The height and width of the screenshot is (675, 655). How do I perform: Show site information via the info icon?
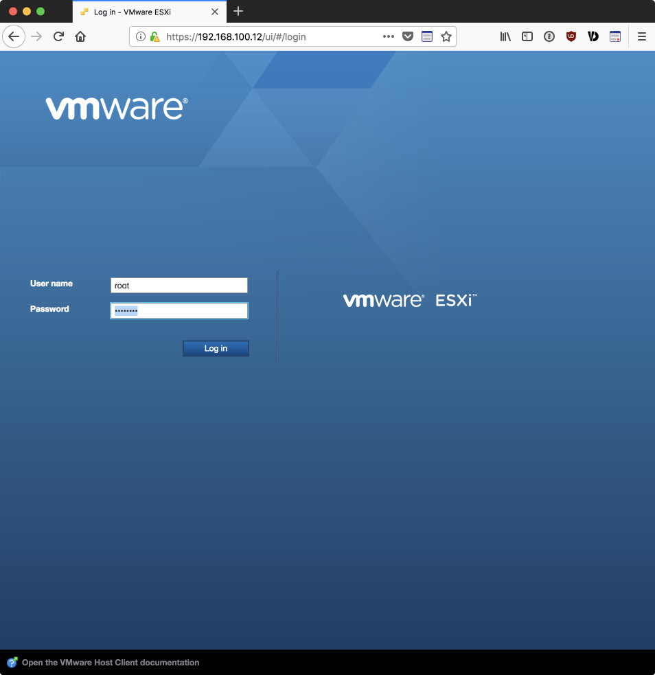click(x=141, y=37)
